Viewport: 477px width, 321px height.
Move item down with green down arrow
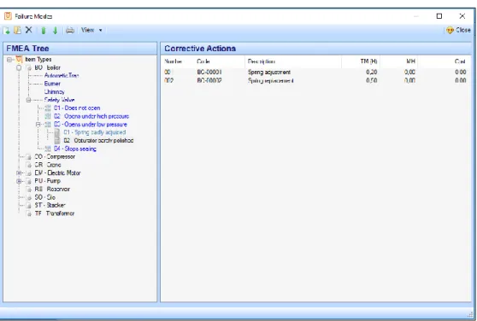(x=55, y=31)
